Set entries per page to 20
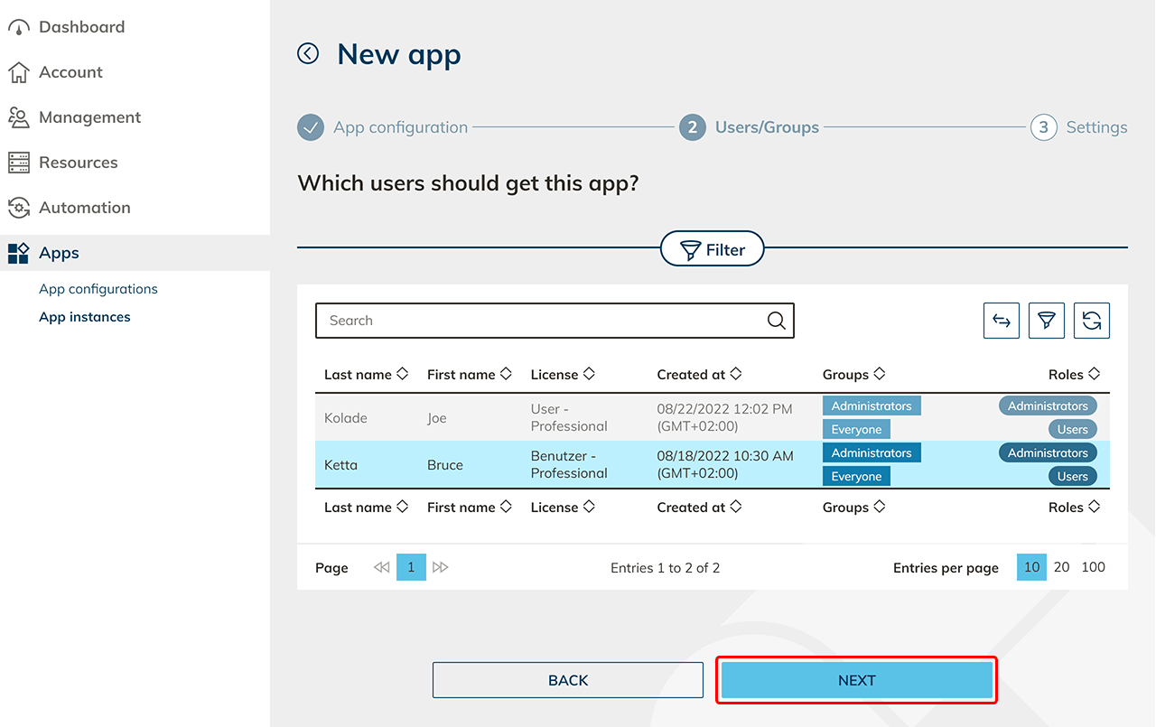This screenshot has width=1156, height=727. pos(1061,567)
